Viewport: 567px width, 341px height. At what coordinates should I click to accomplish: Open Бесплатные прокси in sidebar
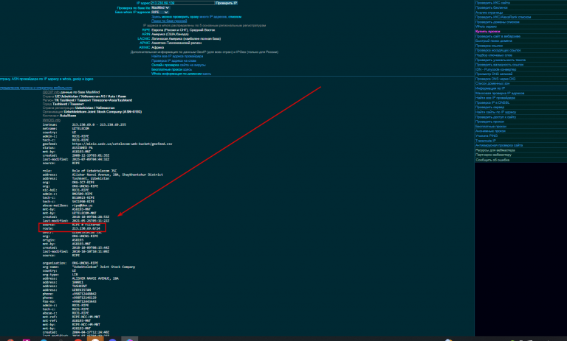[491, 127]
